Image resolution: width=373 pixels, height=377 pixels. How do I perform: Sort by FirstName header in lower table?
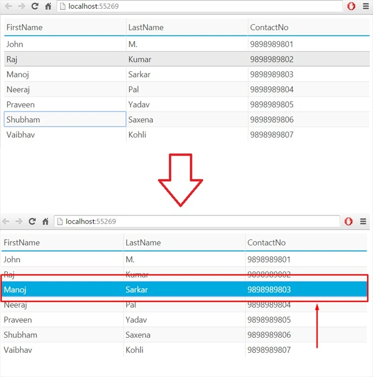point(62,242)
